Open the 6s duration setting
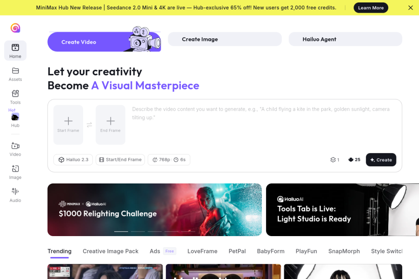Screen dimensions: 419x279 pos(180,159)
